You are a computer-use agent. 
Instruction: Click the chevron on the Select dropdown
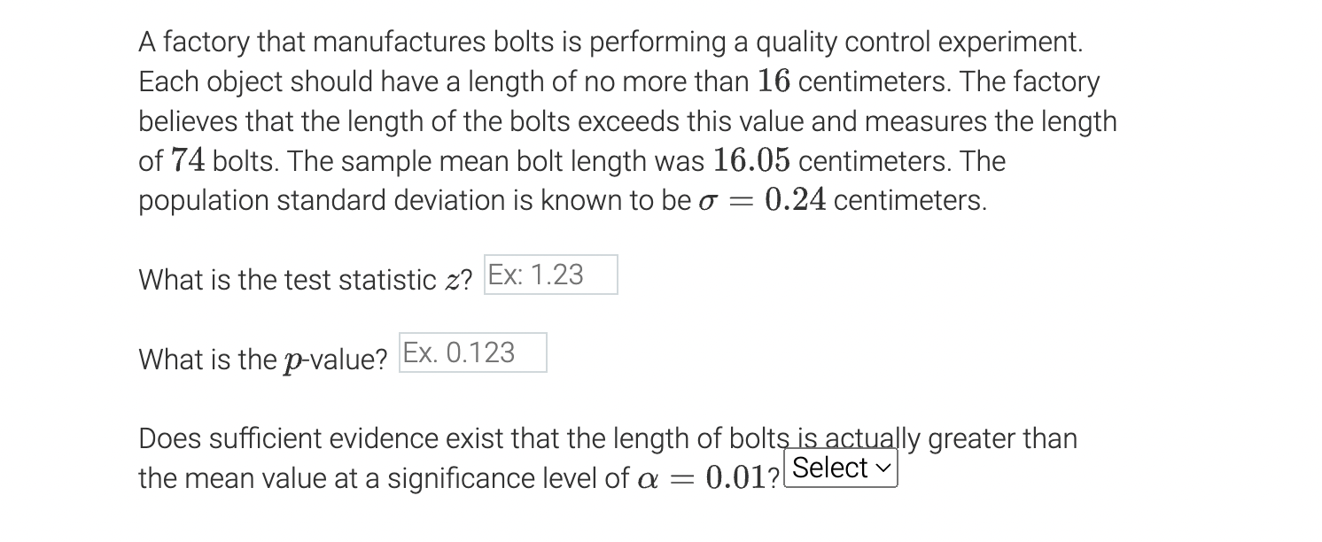pos(883,468)
